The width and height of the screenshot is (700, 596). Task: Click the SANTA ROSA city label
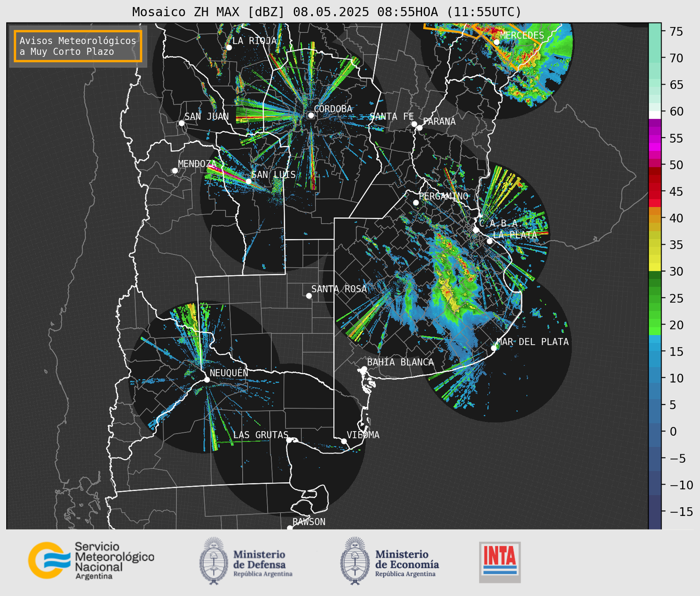point(339,289)
